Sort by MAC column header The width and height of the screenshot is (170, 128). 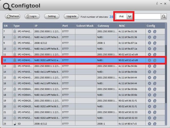pyautogui.click(x=131, y=26)
